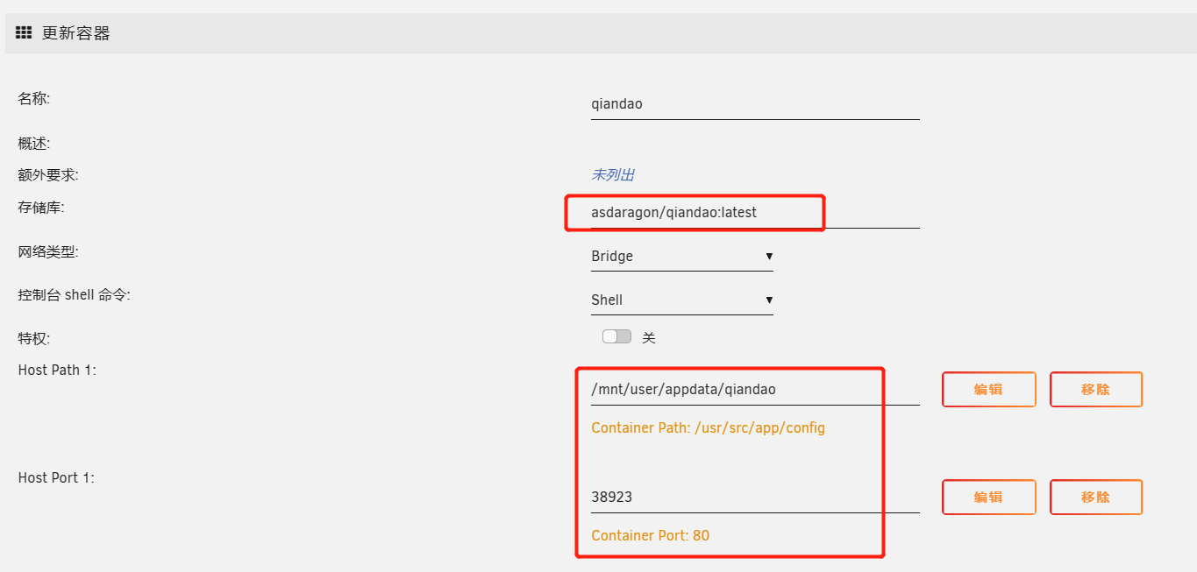Expand the console Shell command dropdown
Viewport: 1197px width, 572px height.
click(x=681, y=300)
